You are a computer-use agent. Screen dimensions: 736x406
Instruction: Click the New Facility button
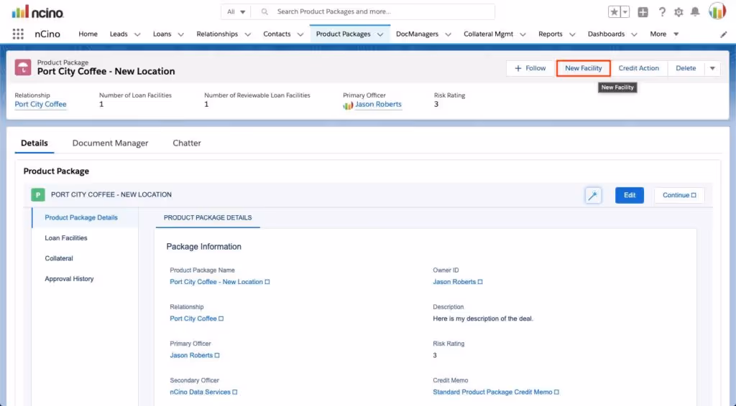(583, 68)
